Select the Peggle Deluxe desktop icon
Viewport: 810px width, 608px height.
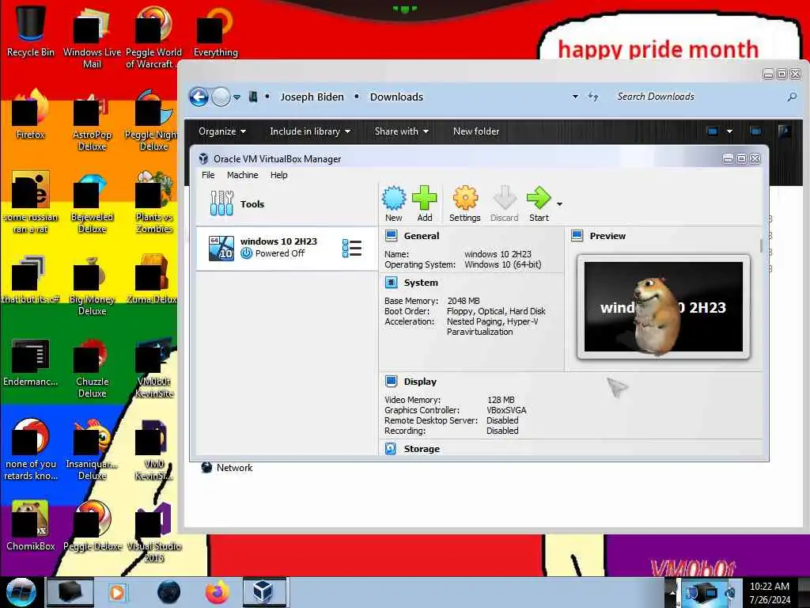[92, 526]
